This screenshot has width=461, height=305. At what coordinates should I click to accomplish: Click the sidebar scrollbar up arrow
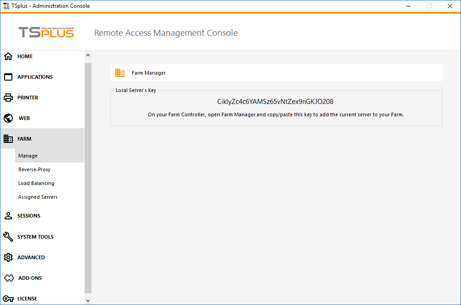pos(88,54)
